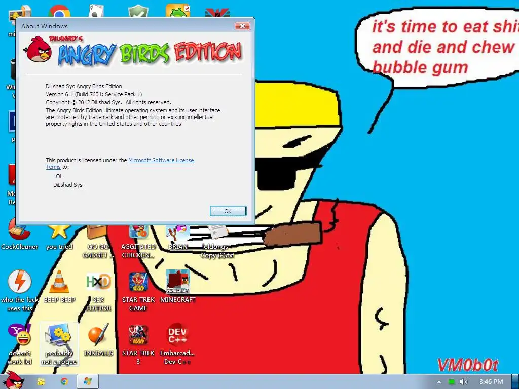The width and height of the screenshot is (519, 389).
Task: Launch the 'who the fuck uses this' shortcut
Action: pyautogui.click(x=20, y=290)
